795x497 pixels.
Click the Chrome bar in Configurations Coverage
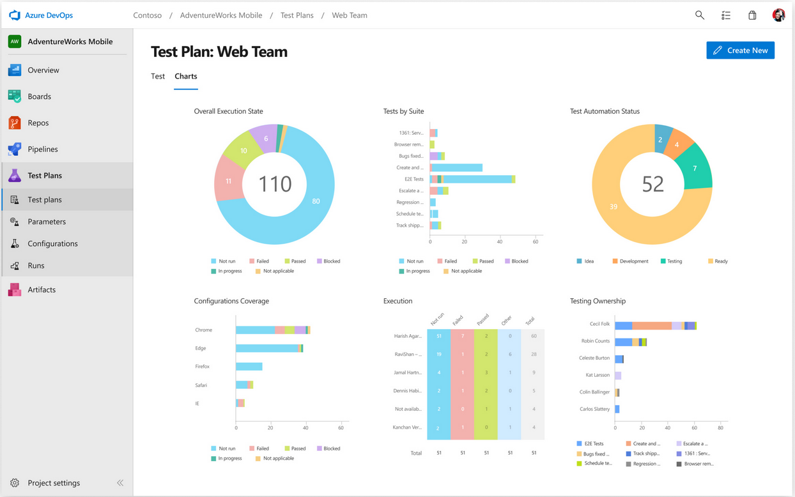tap(273, 330)
